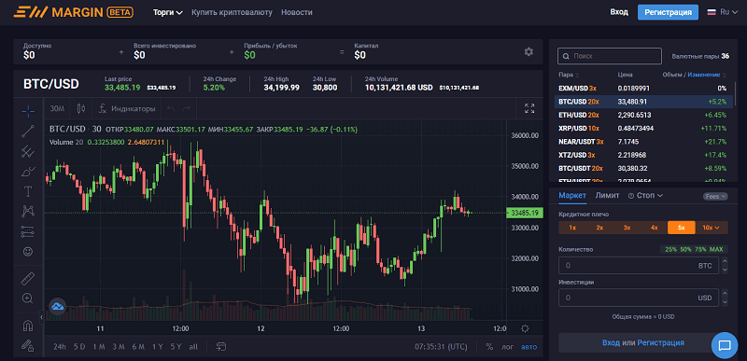Switch chart to fullscreen mode

coord(529,108)
